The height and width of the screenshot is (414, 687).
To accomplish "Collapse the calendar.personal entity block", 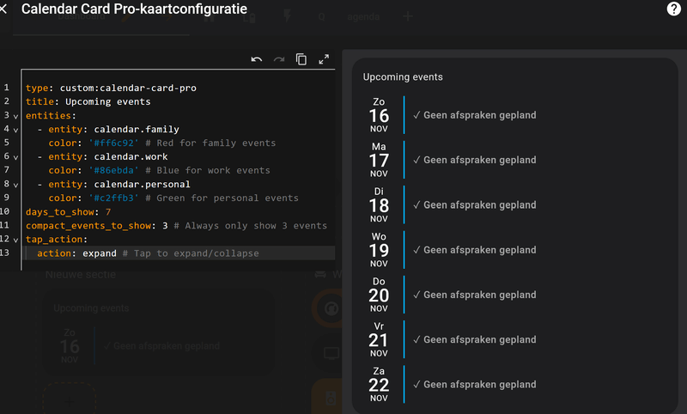I will [x=15, y=184].
